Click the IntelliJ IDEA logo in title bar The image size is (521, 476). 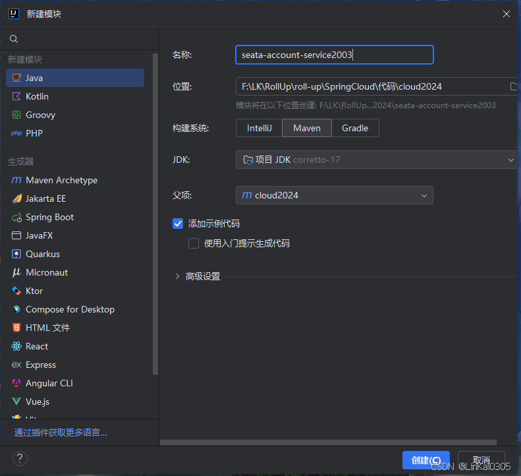point(14,14)
